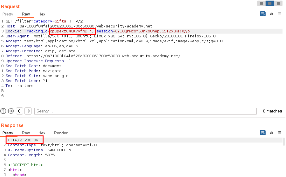Click X-Frame-Options: SAMEORIGIN header
Image resolution: width=286 pixels, height=177 pixels.
click(x=40, y=150)
